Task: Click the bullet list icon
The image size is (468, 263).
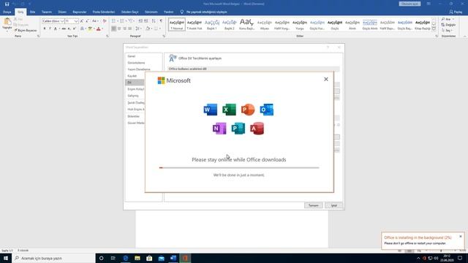Action: (113, 21)
